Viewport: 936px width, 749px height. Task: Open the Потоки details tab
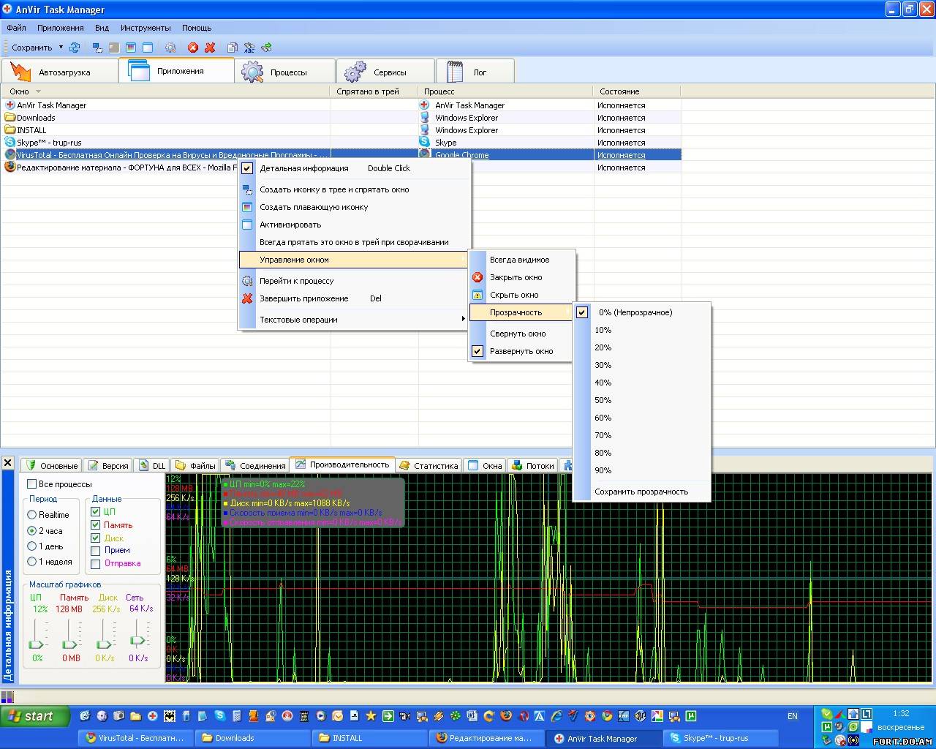[533, 465]
